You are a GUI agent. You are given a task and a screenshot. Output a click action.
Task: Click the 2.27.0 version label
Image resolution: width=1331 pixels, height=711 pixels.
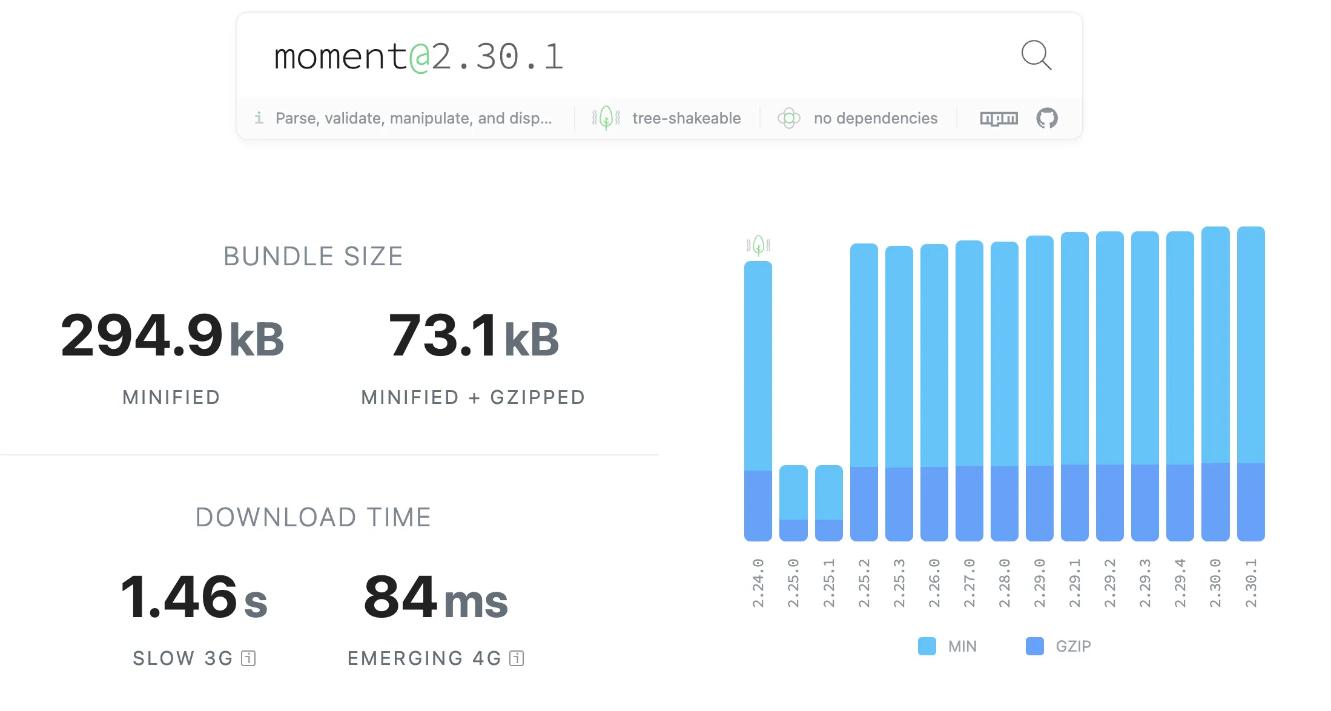[x=969, y=583]
